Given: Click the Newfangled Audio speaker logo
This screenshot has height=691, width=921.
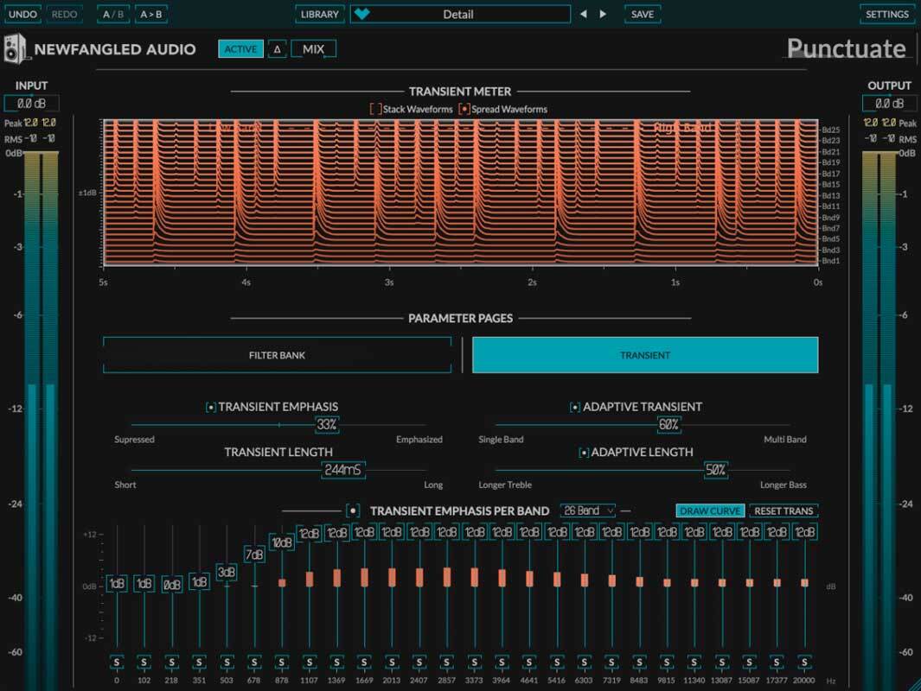Looking at the screenshot, I should (16, 49).
